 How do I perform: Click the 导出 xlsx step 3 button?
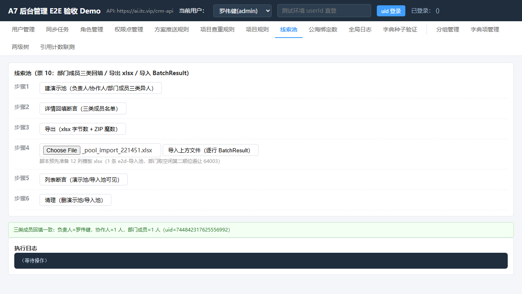(x=83, y=129)
